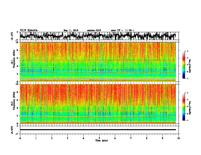Click the "Time (min)" axis title
The image size is (201, 155).
click(102, 141)
